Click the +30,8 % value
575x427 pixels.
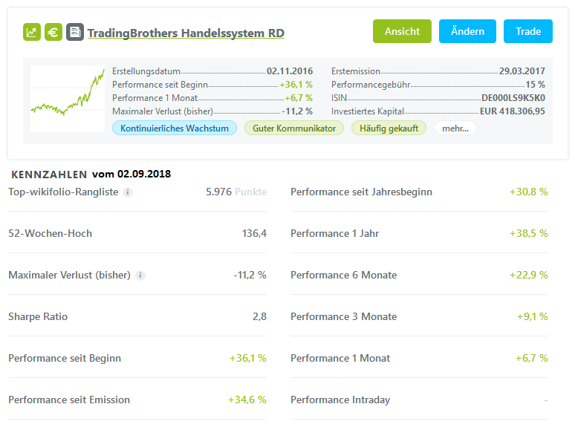pos(529,192)
